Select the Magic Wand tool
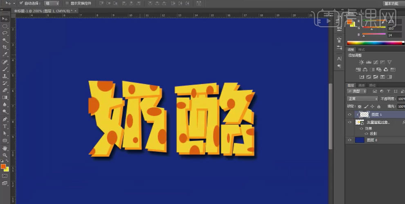 tap(5, 40)
